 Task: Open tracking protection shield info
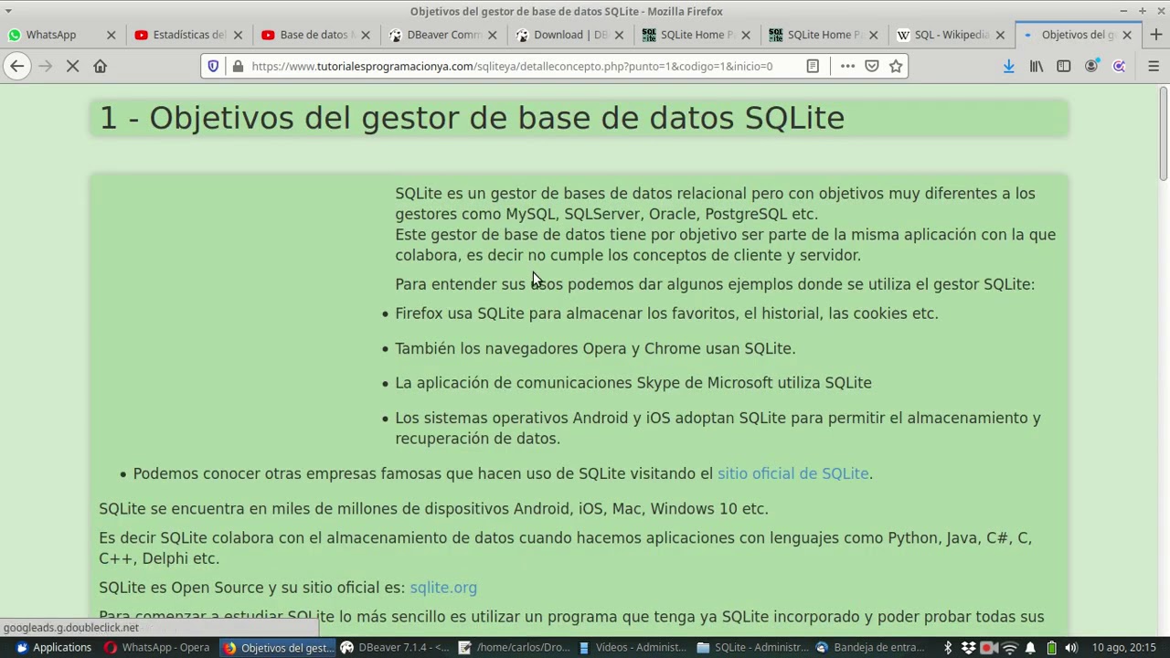(x=213, y=66)
